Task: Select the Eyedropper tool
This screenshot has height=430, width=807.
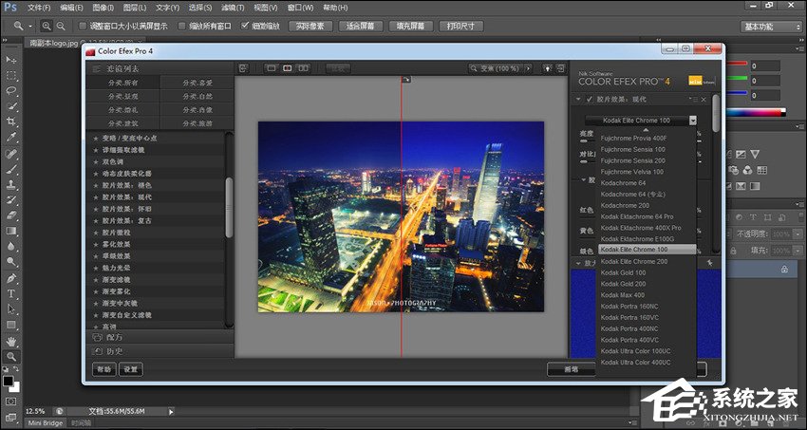Action: click(11, 137)
